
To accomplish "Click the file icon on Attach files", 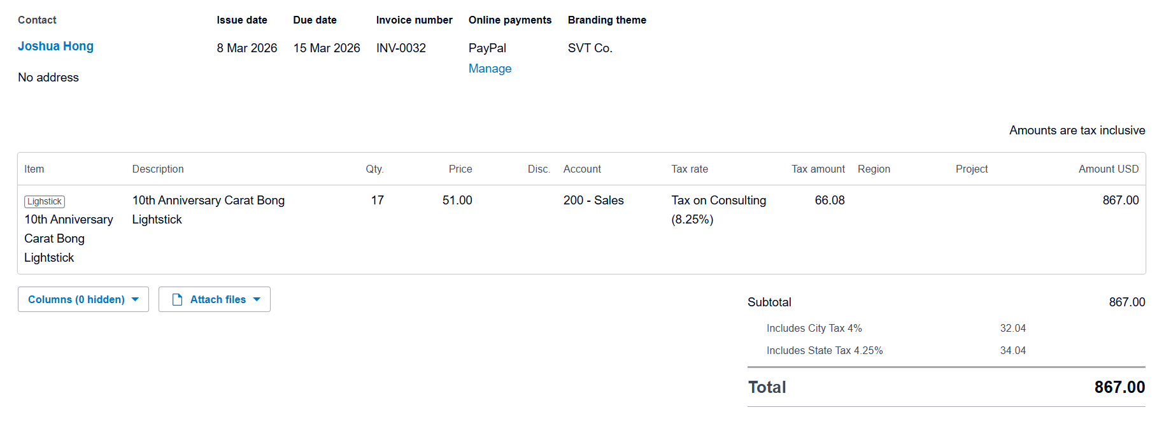I will pos(178,299).
